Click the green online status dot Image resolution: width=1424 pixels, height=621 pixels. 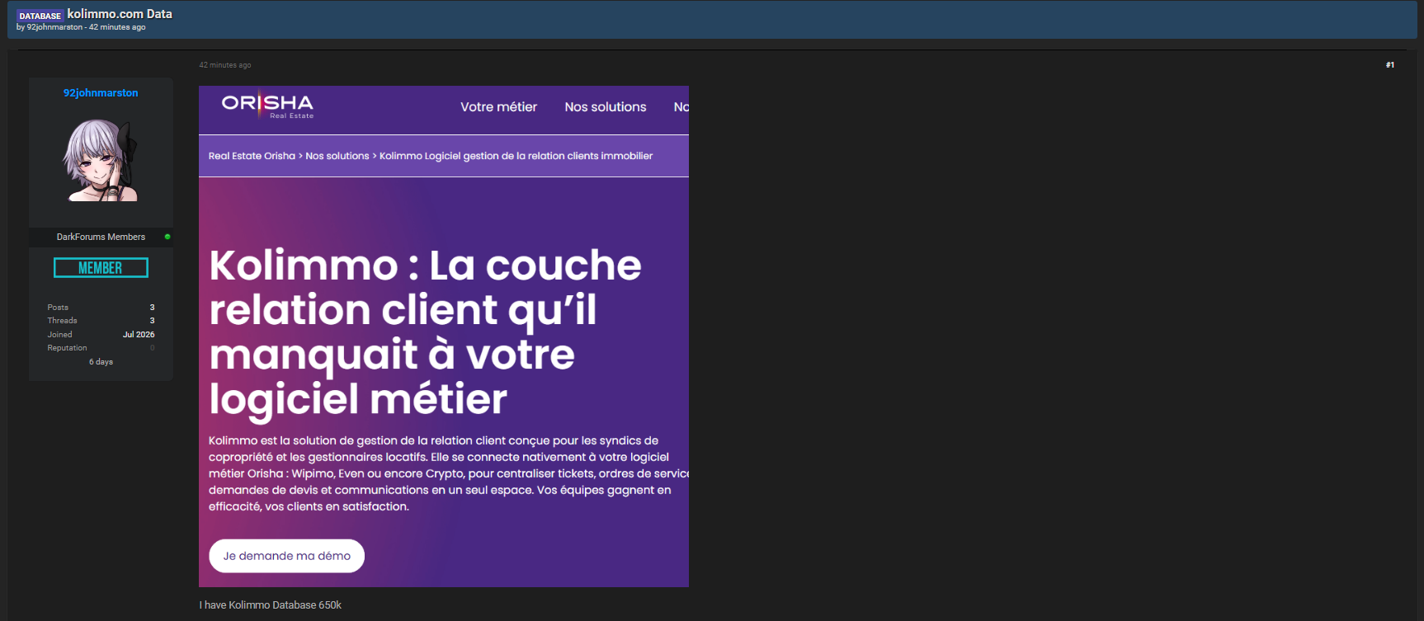coord(167,237)
